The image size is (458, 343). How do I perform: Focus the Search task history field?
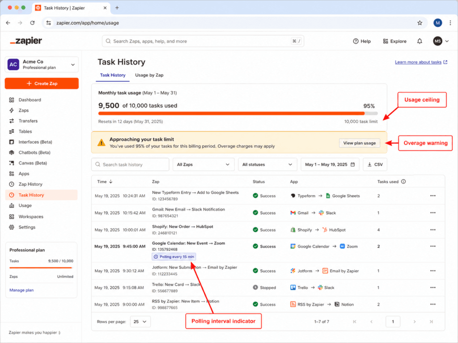tap(130, 164)
